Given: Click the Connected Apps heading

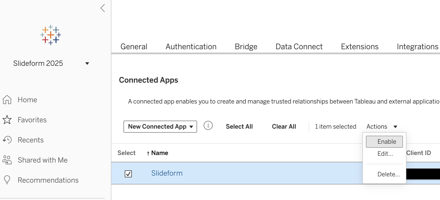Looking at the screenshot, I should click(x=148, y=80).
